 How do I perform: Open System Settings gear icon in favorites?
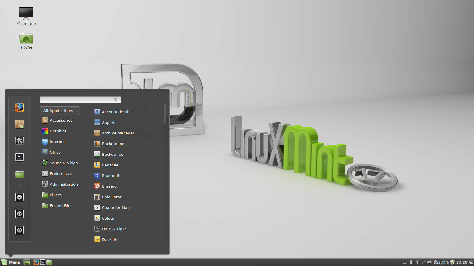20,141
